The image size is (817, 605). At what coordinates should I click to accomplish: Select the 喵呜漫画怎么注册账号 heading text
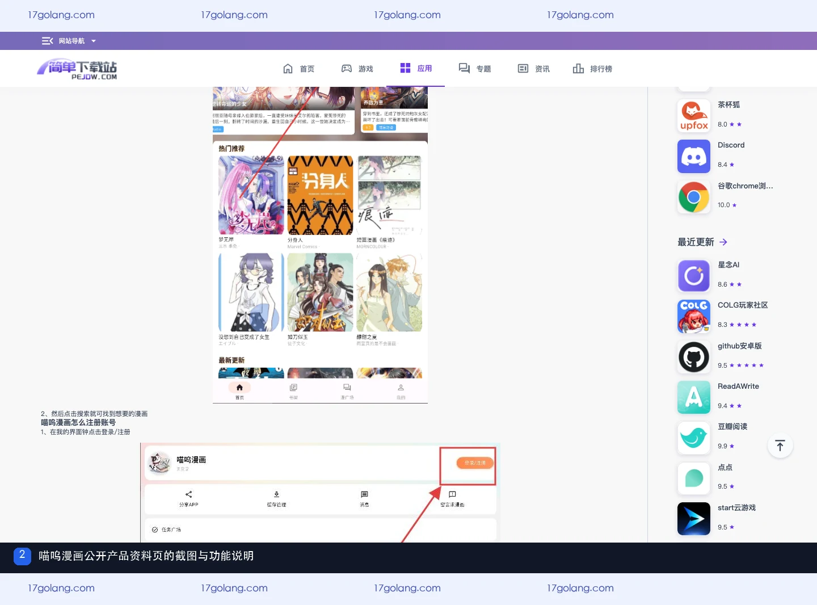pos(78,423)
